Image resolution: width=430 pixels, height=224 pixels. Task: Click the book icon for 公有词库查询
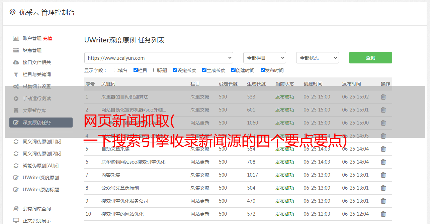point(16,209)
